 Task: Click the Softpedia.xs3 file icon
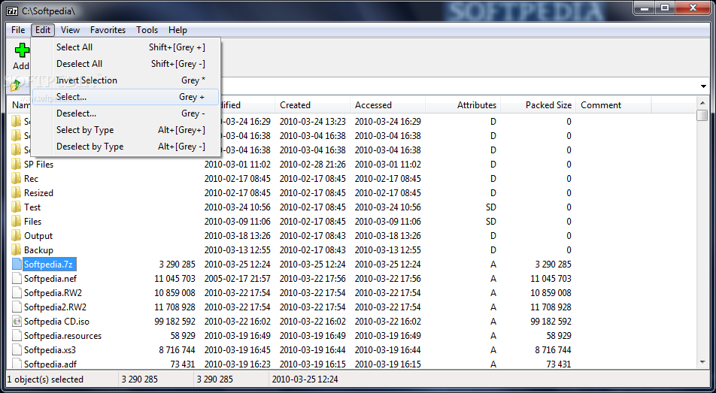(x=17, y=349)
